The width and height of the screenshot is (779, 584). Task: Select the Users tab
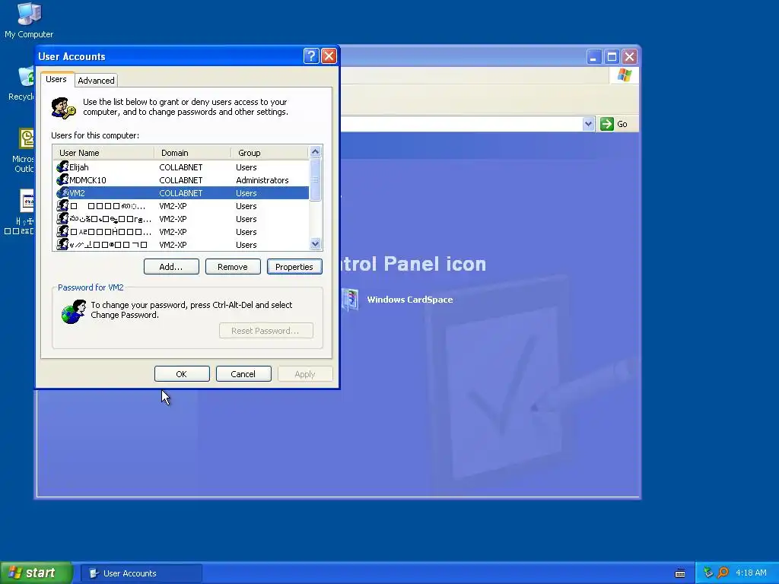(x=56, y=79)
